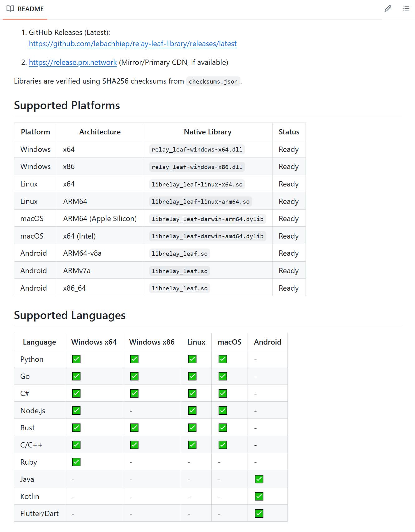
Task: Click Kotlin's Android green checkmark
Action: [x=259, y=496]
